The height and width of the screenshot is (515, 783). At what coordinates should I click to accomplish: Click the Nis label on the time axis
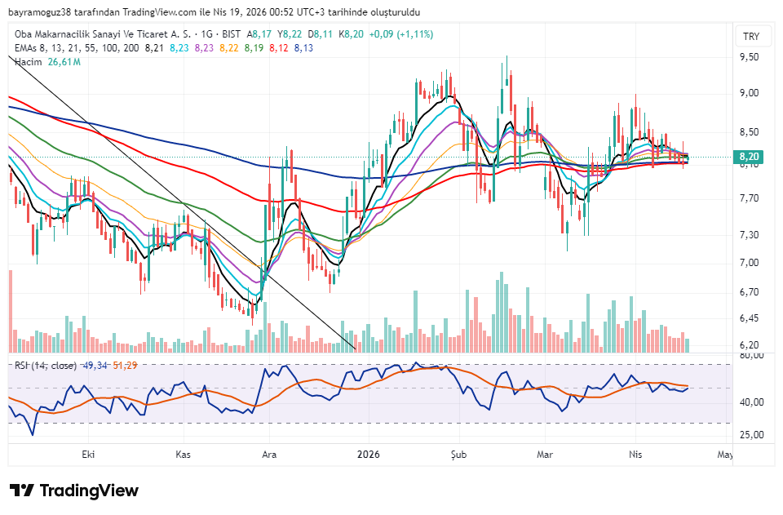tap(635, 455)
